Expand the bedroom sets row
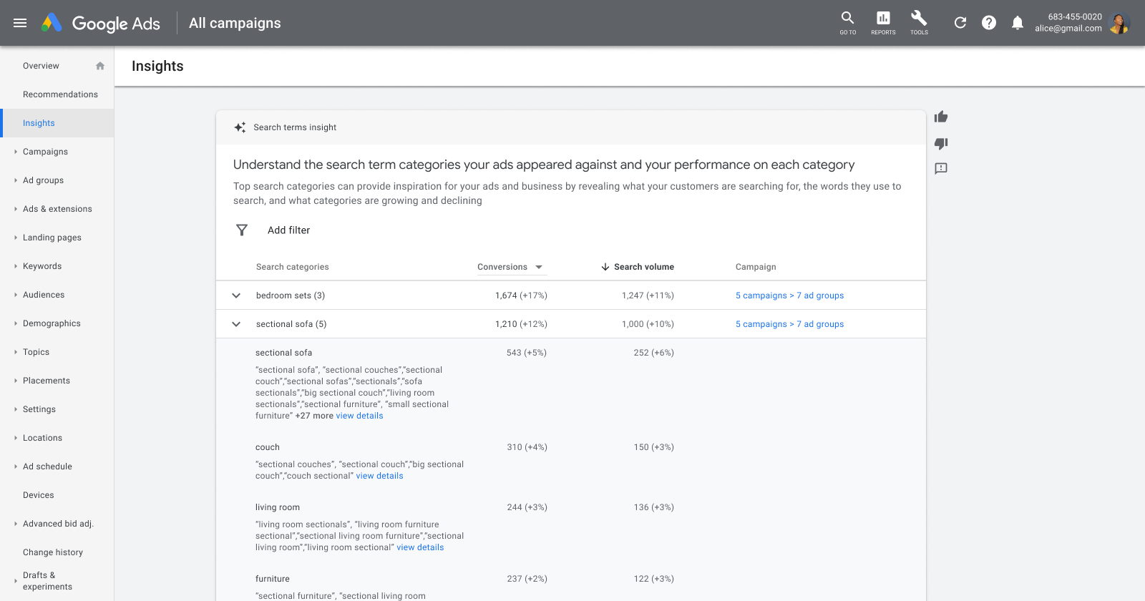The image size is (1145, 601). coord(236,295)
